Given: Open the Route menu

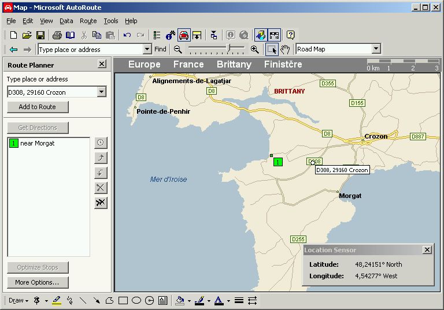Looking at the screenshot, I should [x=88, y=21].
